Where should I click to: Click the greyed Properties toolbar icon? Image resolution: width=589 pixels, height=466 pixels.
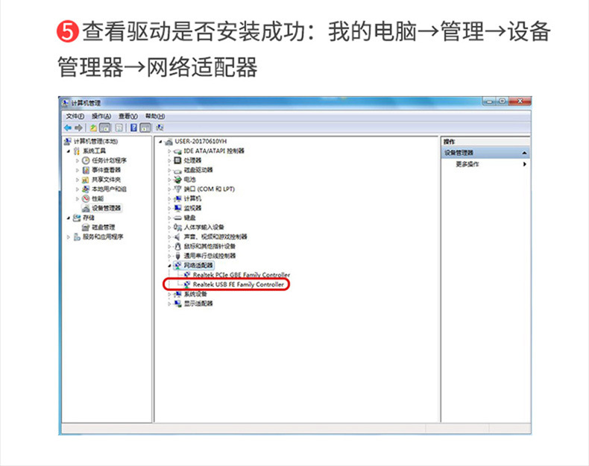[119, 127]
